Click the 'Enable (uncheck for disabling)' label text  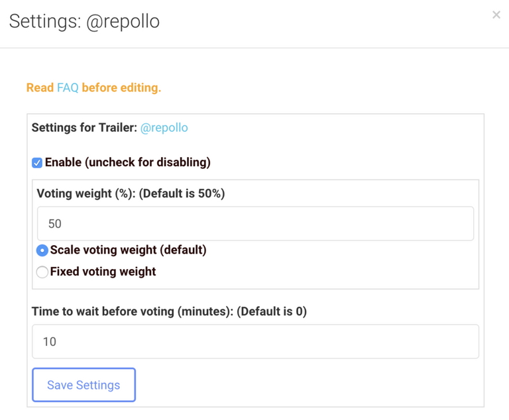(127, 162)
